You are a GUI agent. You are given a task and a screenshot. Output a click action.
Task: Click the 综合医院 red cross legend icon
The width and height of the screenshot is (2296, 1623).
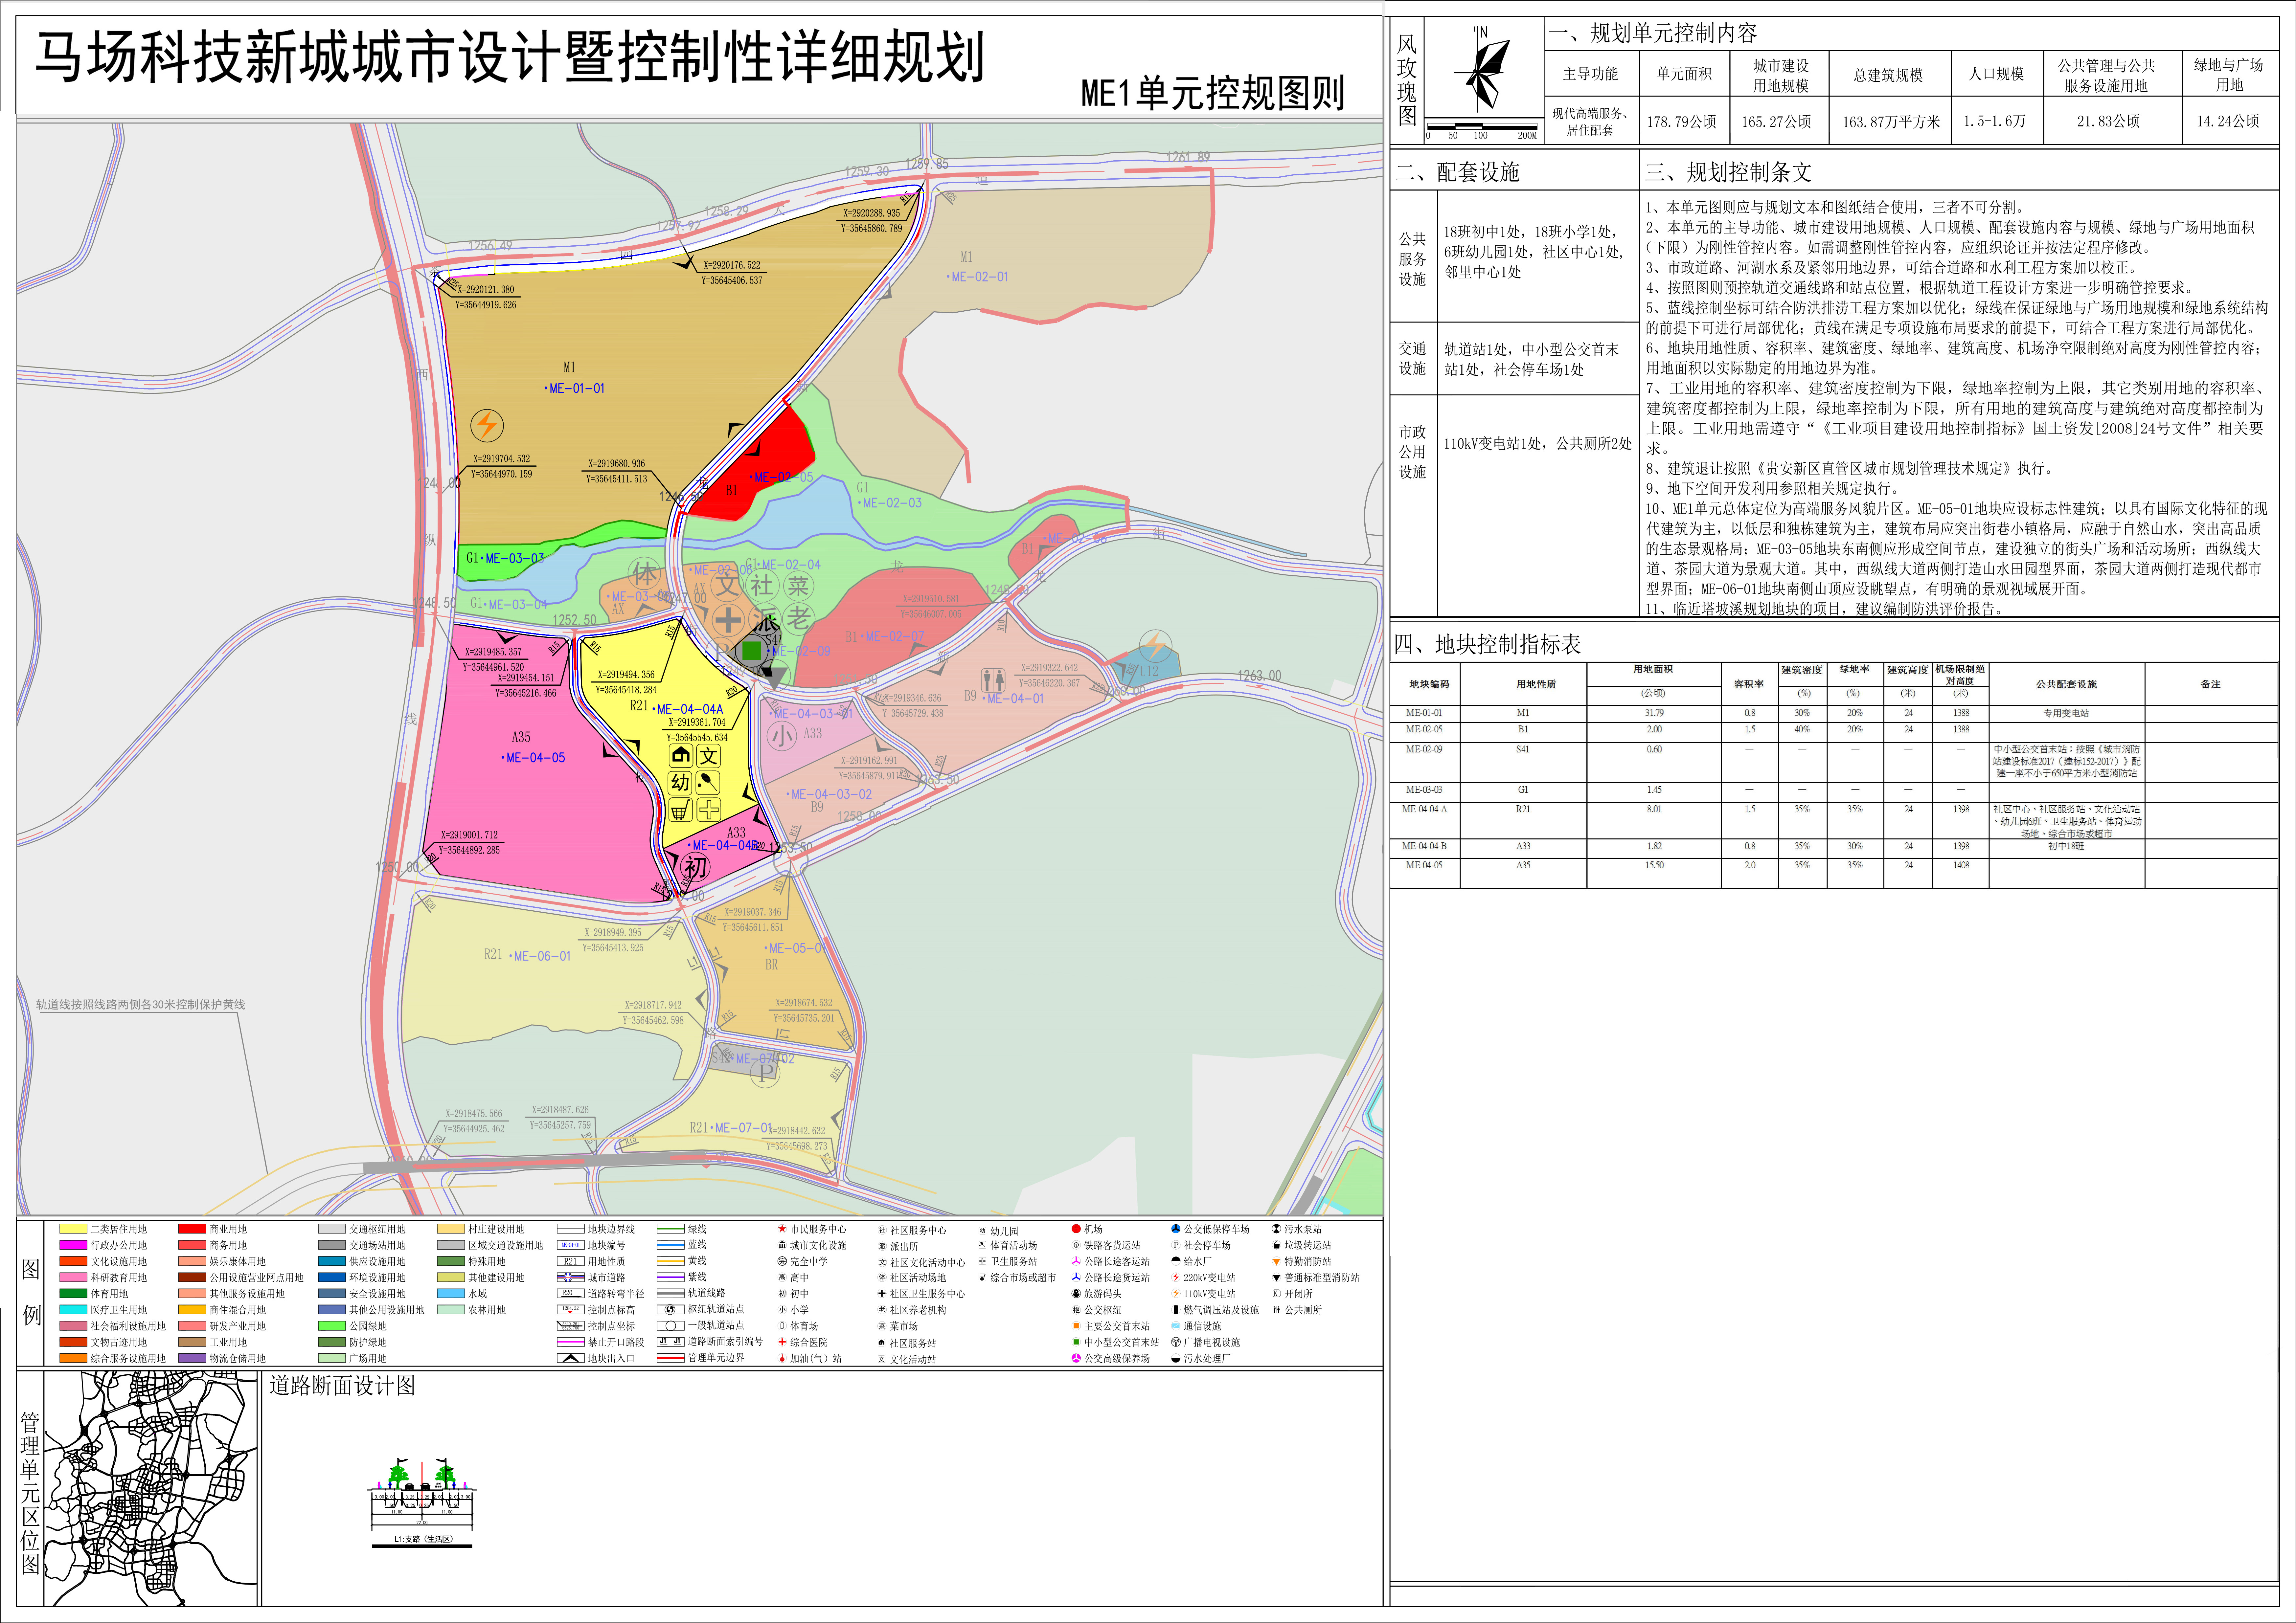pos(782,1342)
